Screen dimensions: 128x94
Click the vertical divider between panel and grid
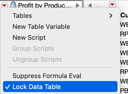point(83,4)
